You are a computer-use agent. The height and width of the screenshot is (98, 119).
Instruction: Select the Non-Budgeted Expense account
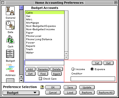coord(45,26)
